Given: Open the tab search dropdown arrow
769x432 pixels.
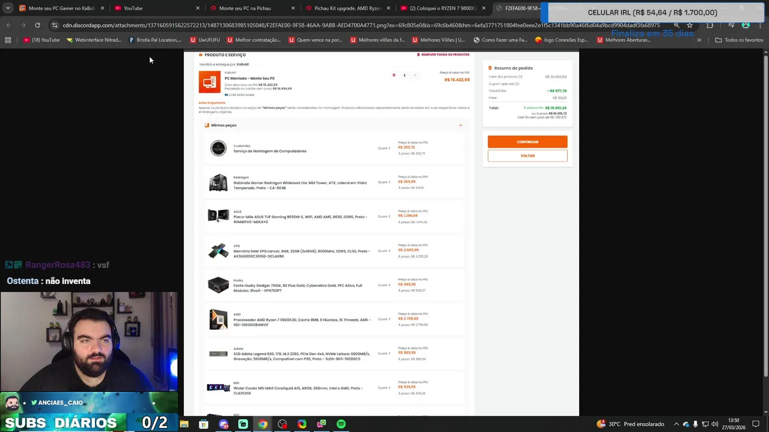Looking at the screenshot, I should (7, 8).
